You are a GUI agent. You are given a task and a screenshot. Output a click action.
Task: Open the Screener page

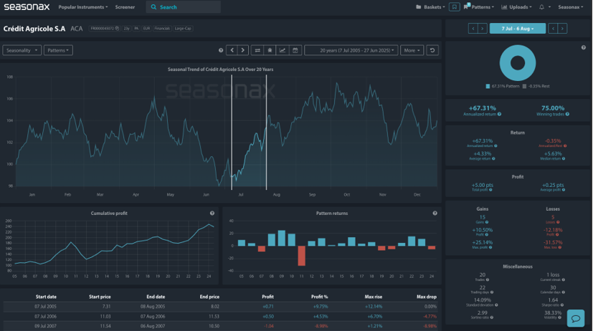click(125, 6)
